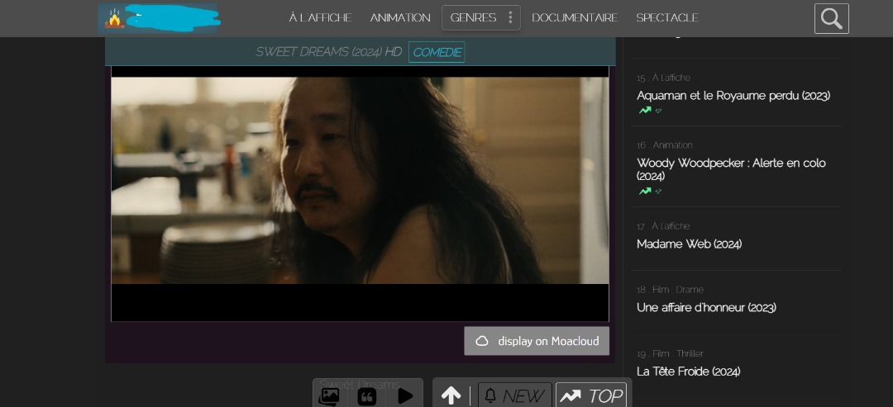Open the À L'AFFICHE menu item
The image size is (893, 407).
click(320, 17)
